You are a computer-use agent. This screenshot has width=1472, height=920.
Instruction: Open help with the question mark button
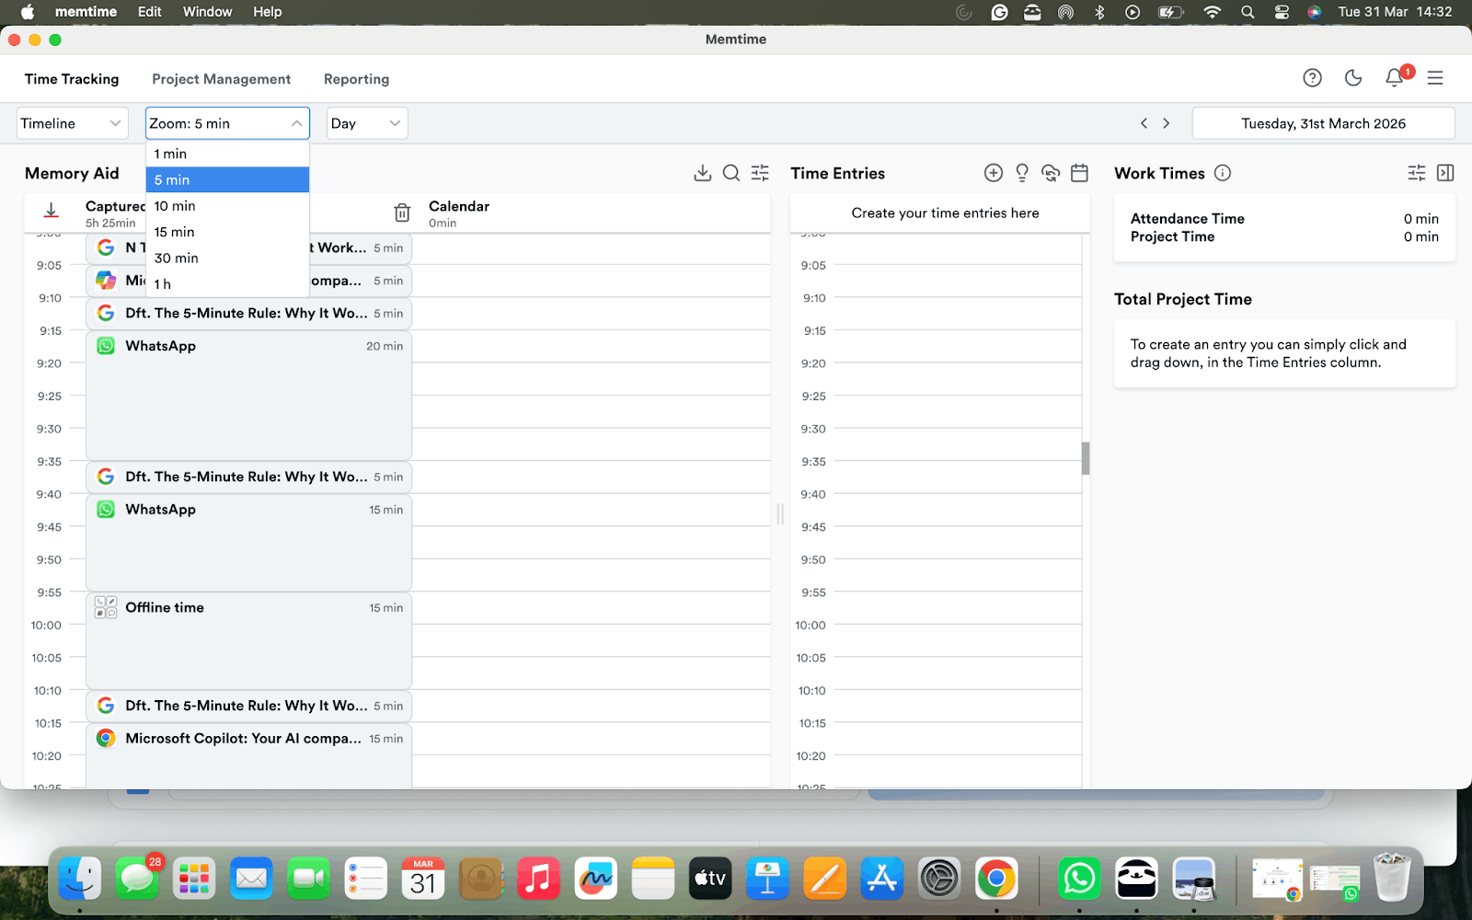[1312, 77]
